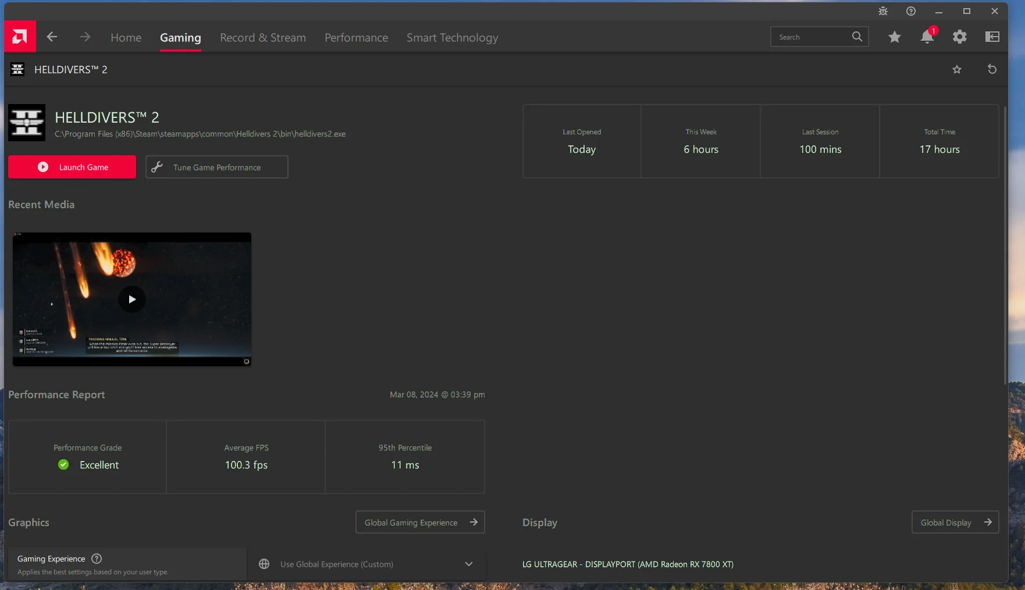Click the Average FPS 100.3 fps tile
This screenshot has width=1025, height=590.
(246, 457)
